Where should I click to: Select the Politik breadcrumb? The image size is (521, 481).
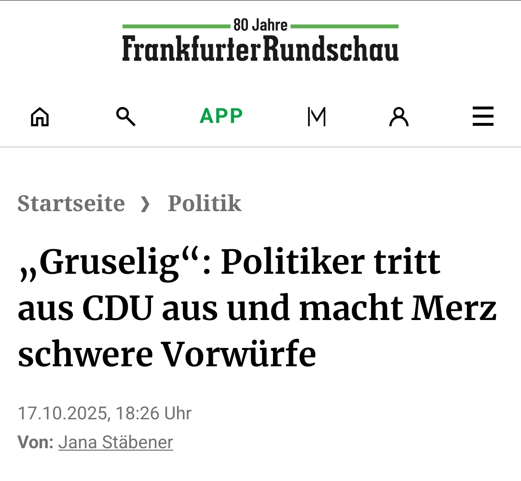(205, 203)
